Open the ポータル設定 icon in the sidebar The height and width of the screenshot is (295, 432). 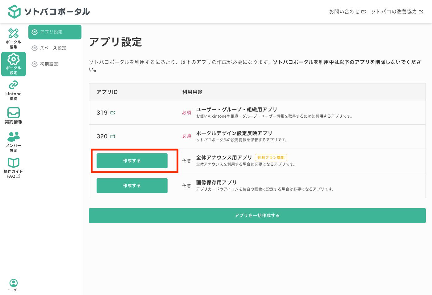point(13,64)
